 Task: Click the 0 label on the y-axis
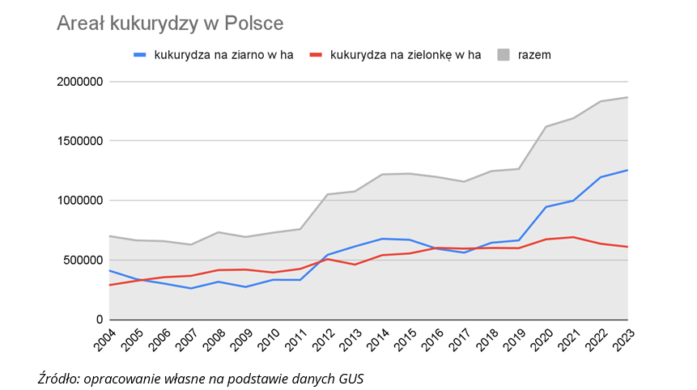click(x=99, y=320)
